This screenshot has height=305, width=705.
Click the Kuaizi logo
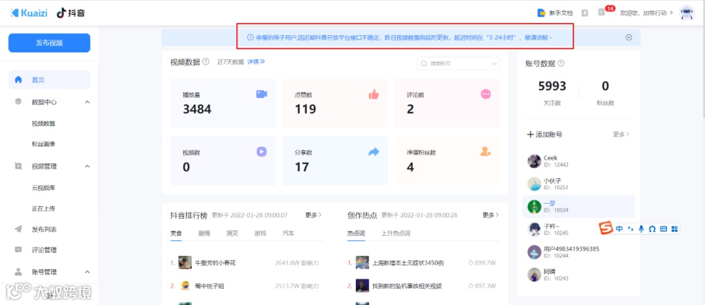[30, 12]
